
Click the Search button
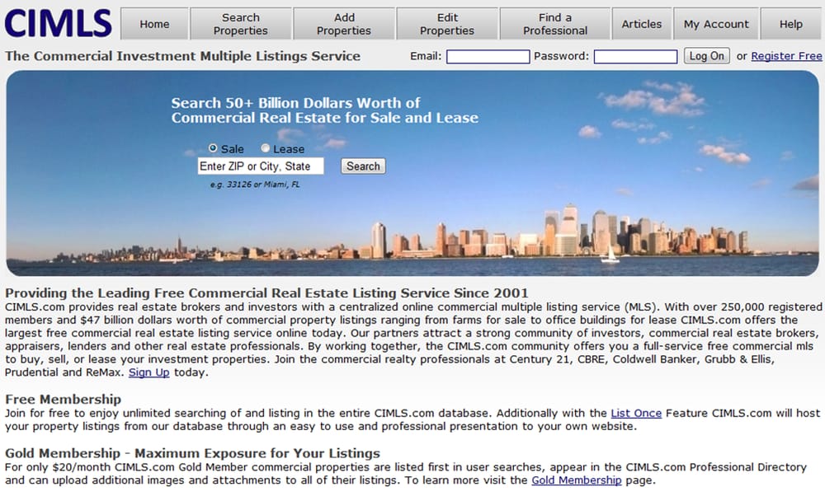tap(362, 166)
